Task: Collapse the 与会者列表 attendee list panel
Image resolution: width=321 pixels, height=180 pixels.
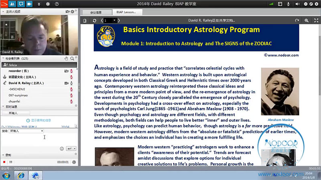Action: [x=3, y=58]
